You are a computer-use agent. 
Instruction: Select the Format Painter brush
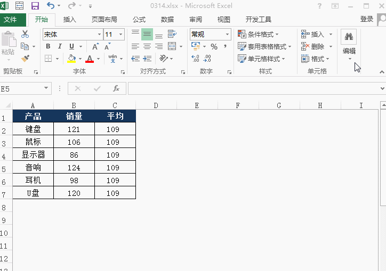point(25,58)
